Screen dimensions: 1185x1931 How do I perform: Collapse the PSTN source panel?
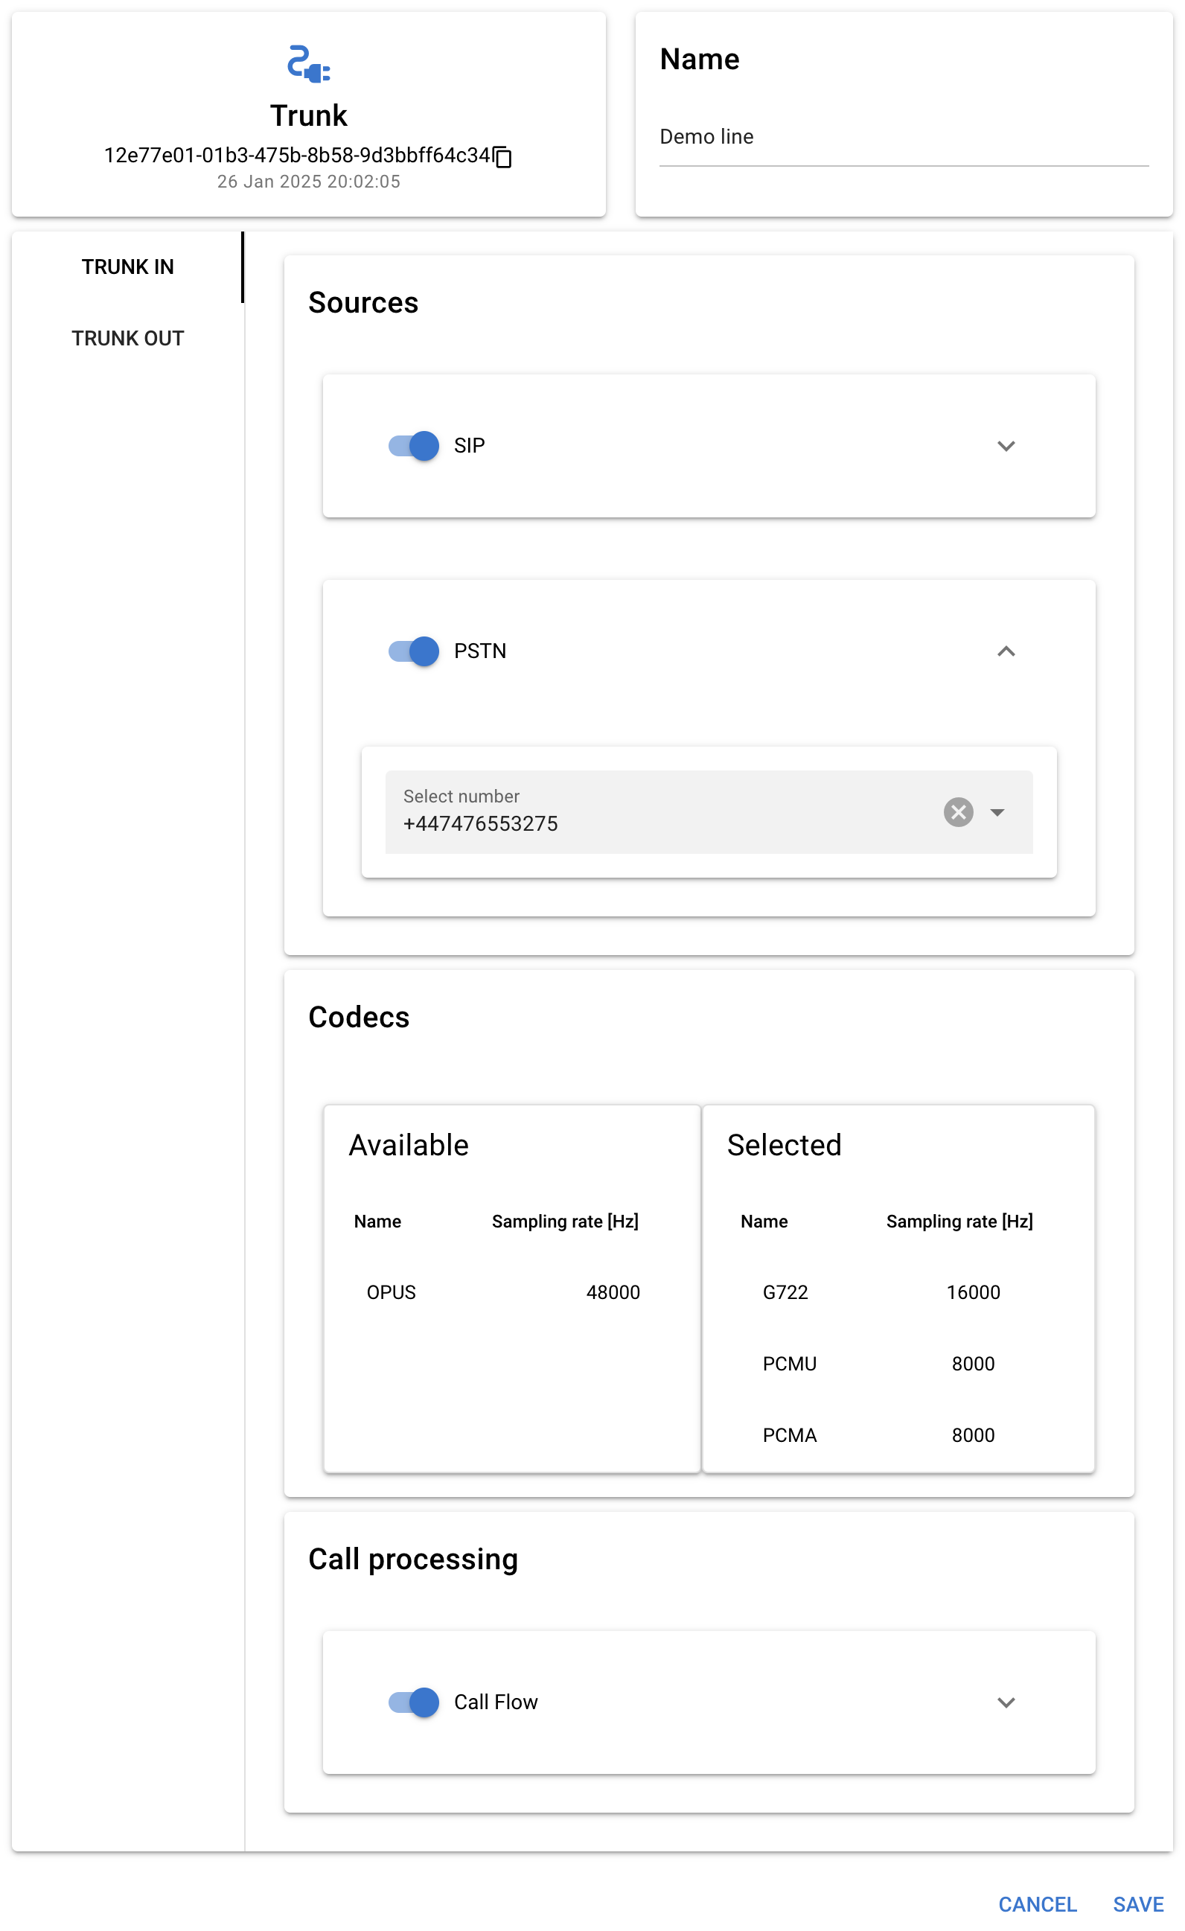coord(1006,651)
